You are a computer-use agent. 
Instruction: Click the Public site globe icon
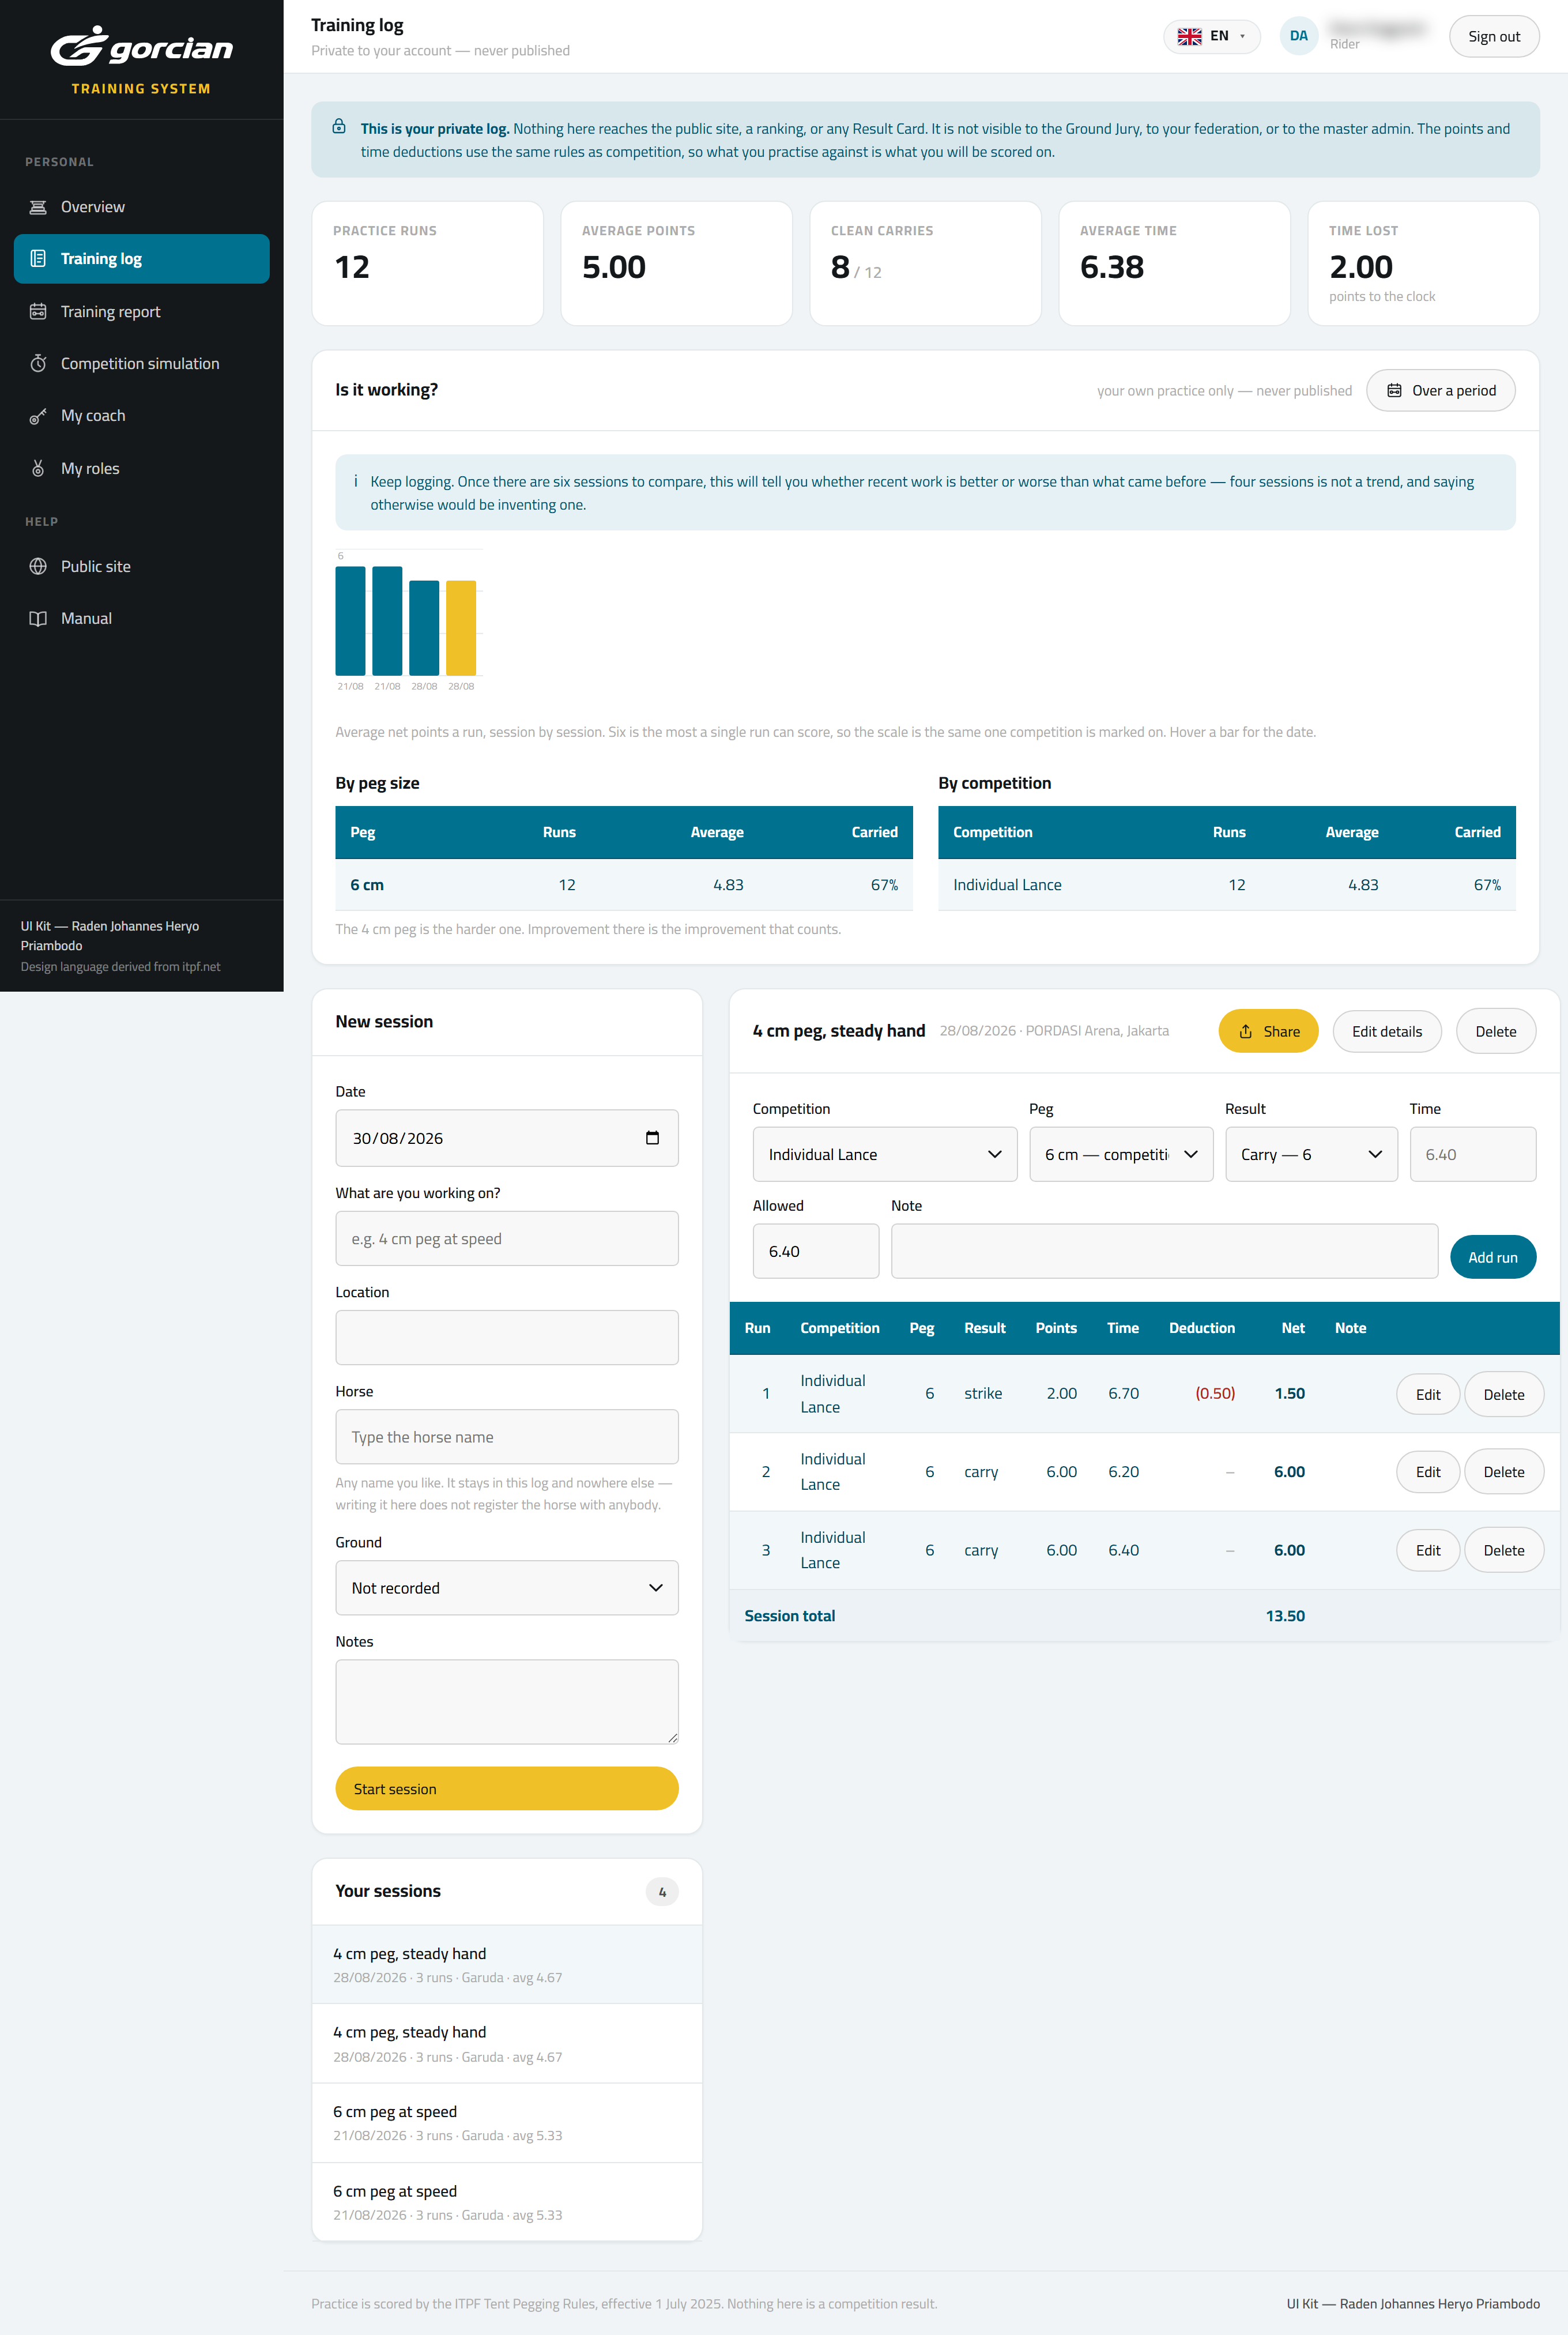tap(38, 567)
